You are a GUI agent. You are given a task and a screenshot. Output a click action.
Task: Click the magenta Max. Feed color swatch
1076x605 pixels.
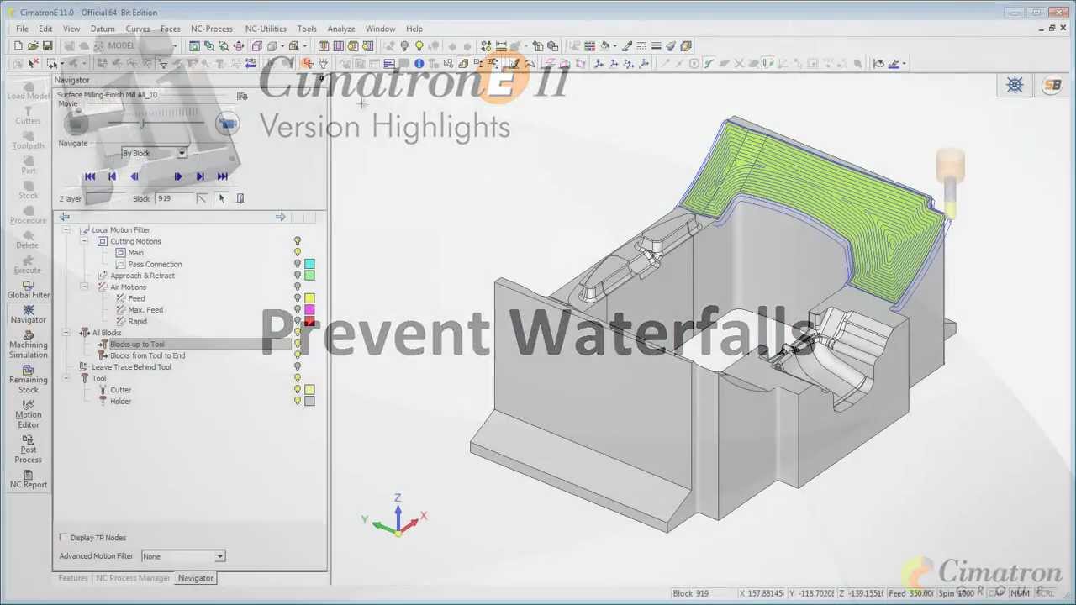tap(309, 310)
